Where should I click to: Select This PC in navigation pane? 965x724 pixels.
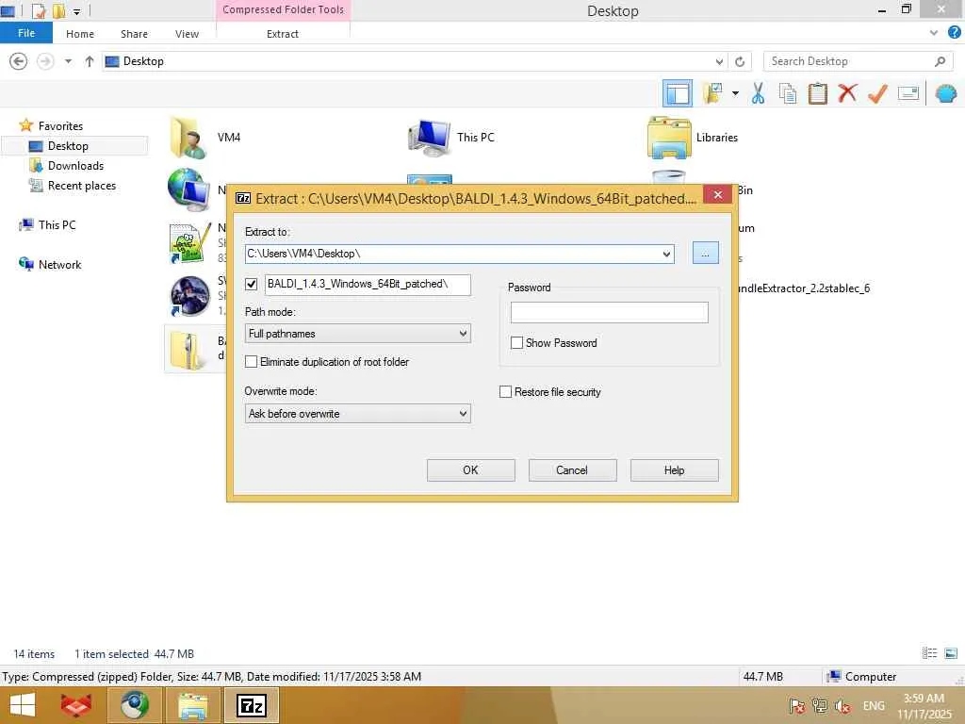point(57,224)
